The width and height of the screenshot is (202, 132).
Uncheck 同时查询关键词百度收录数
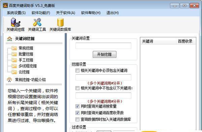[x=77, y=113]
